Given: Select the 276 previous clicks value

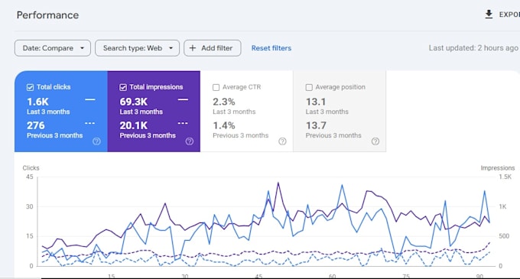Looking at the screenshot, I should click(36, 125).
